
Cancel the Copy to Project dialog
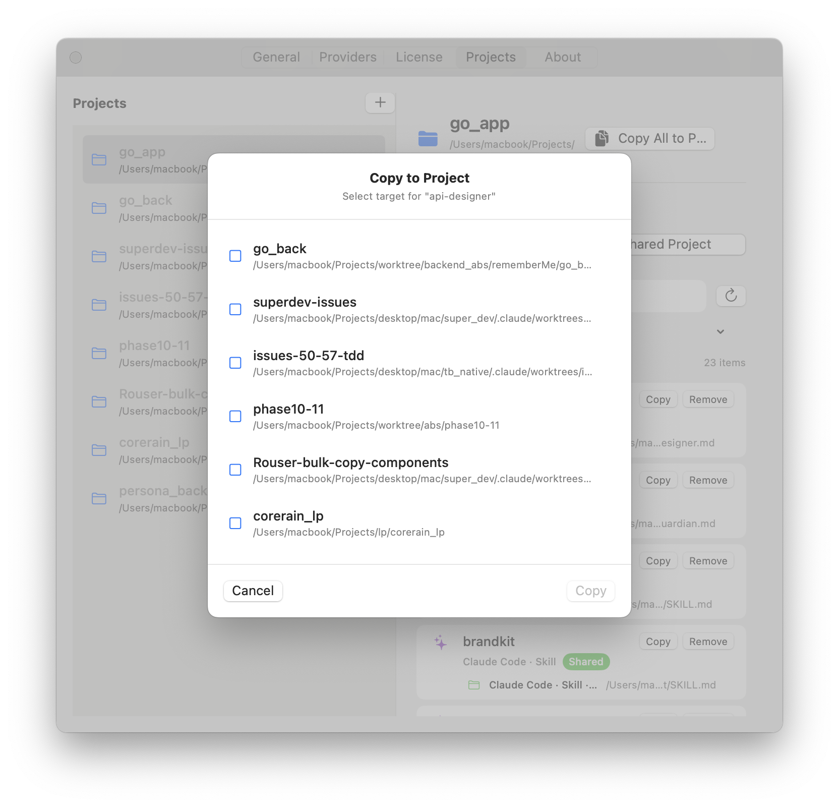[253, 591]
